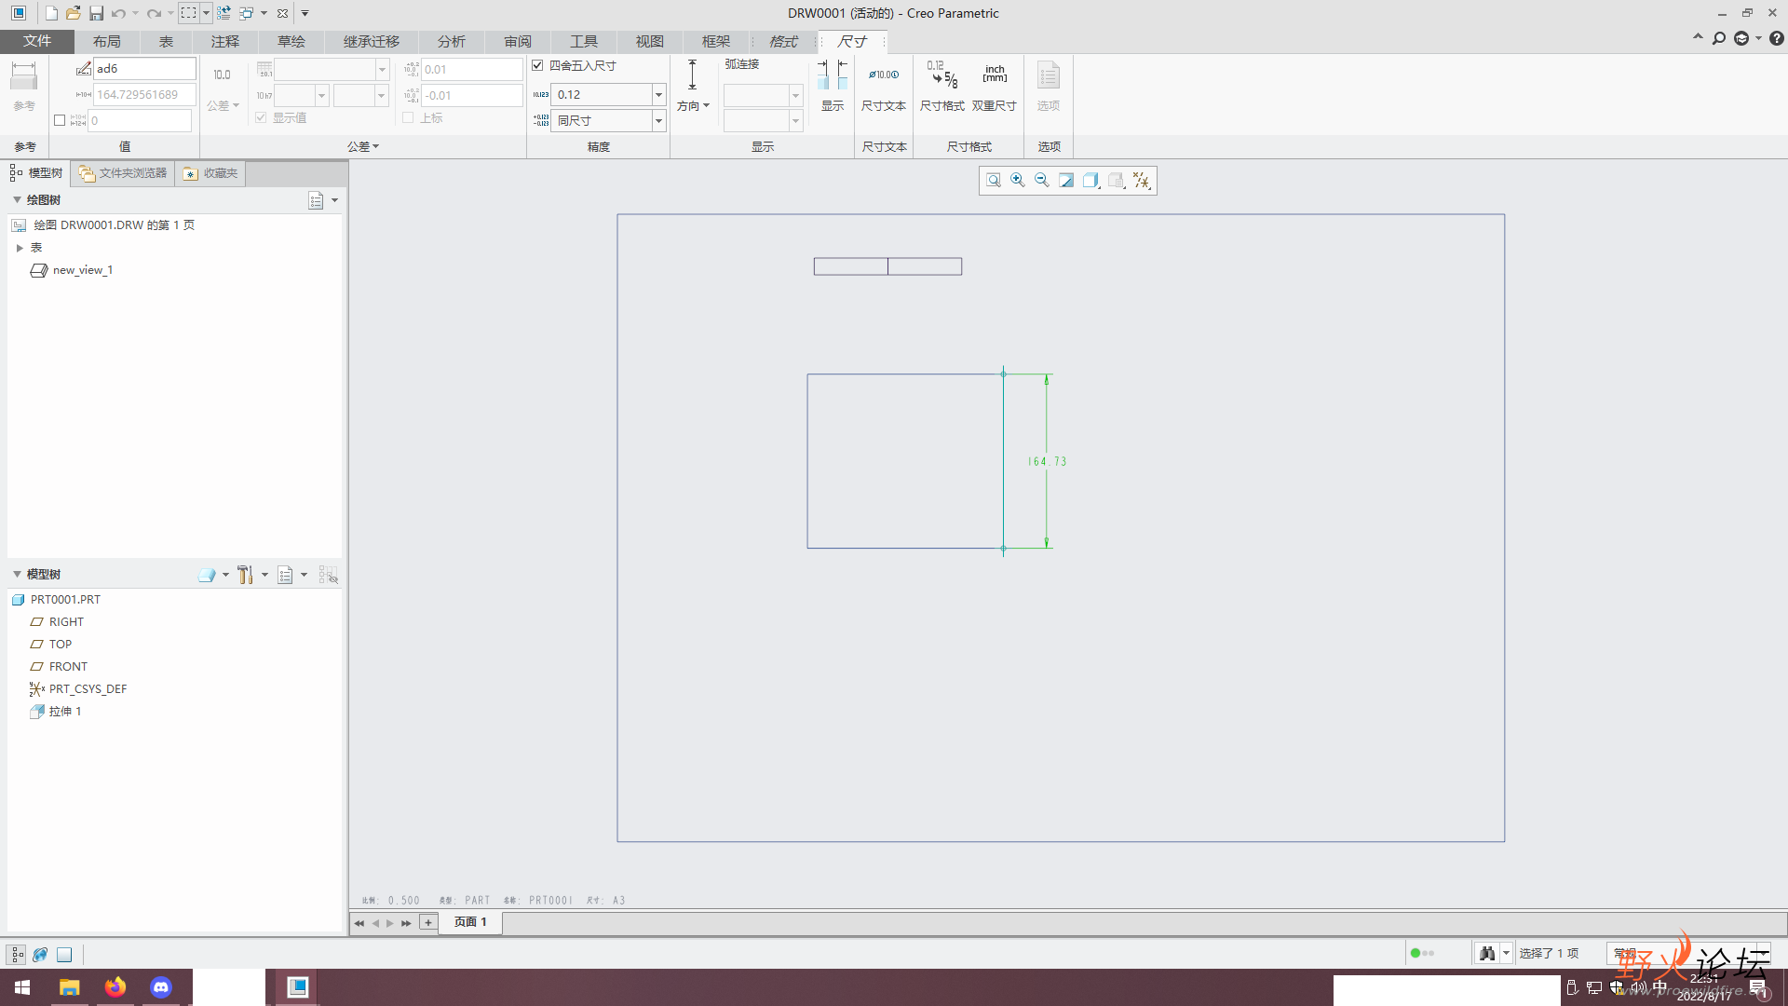Toggle full screen icon in bottom status bar

pos(64,955)
